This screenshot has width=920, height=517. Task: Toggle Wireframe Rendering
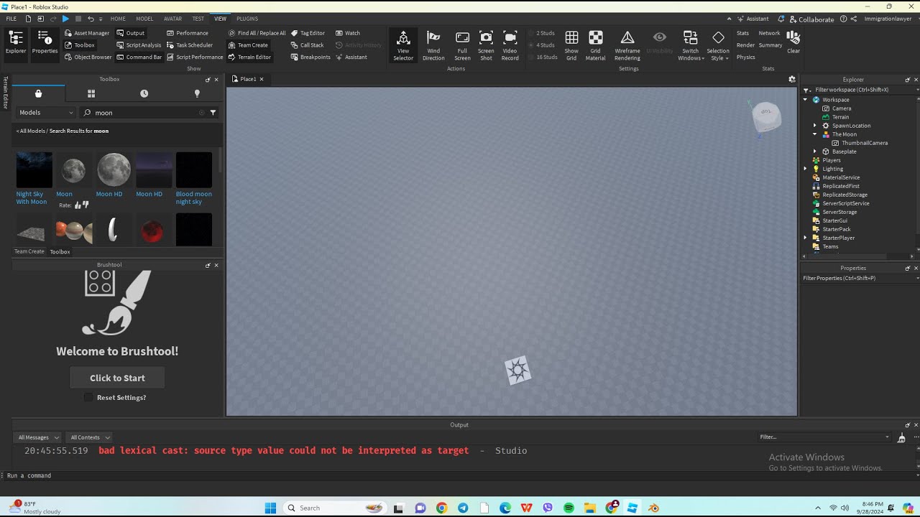627,46
